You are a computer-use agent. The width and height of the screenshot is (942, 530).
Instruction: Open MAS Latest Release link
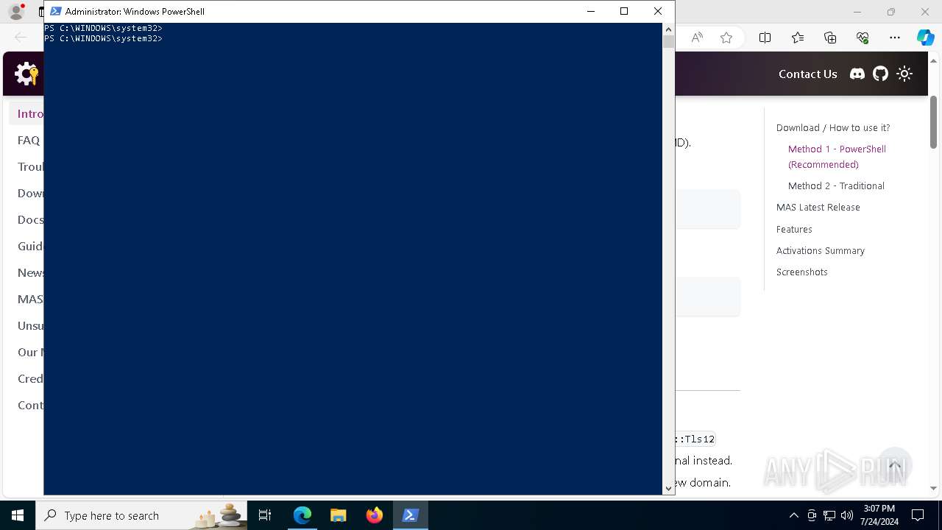[x=818, y=208]
